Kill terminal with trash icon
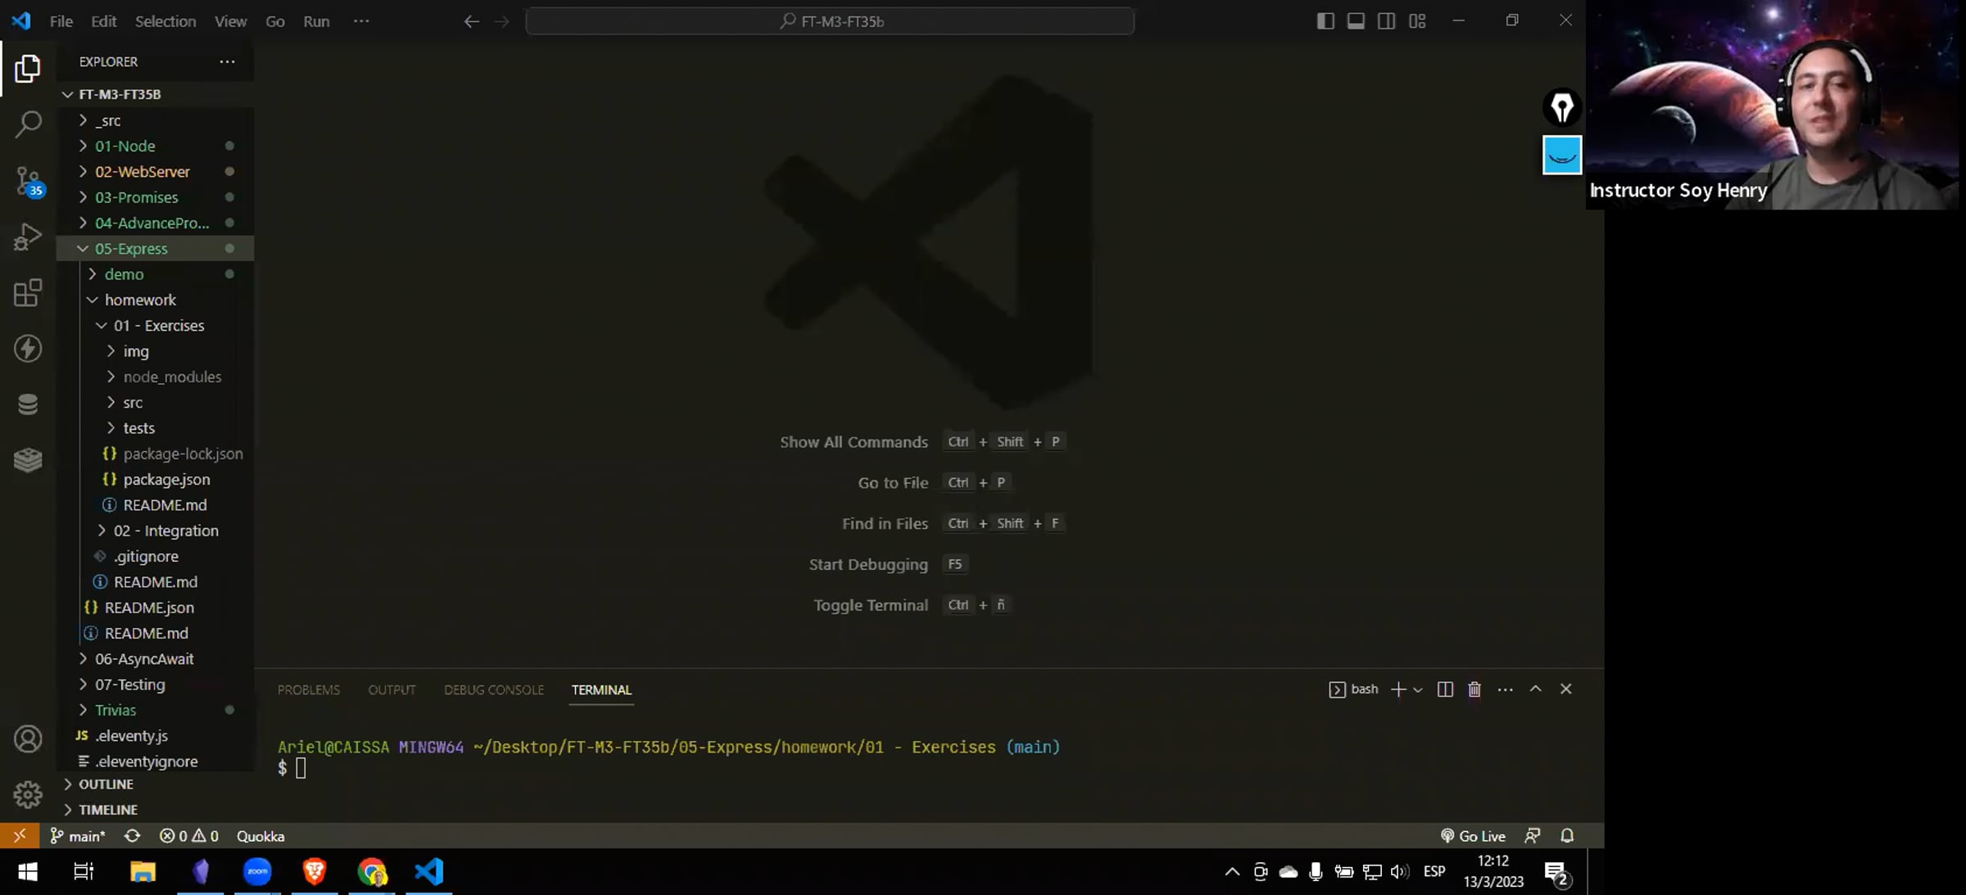This screenshot has height=895, width=1966. 1474,689
